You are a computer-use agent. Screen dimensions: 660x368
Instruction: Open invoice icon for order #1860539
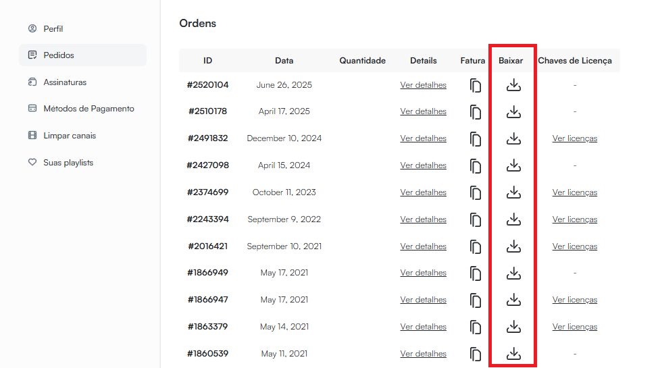(x=476, y=354)
